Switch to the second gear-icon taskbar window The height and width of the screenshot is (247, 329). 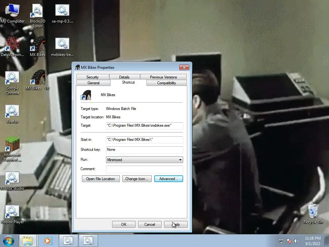[x=88, y=241]
